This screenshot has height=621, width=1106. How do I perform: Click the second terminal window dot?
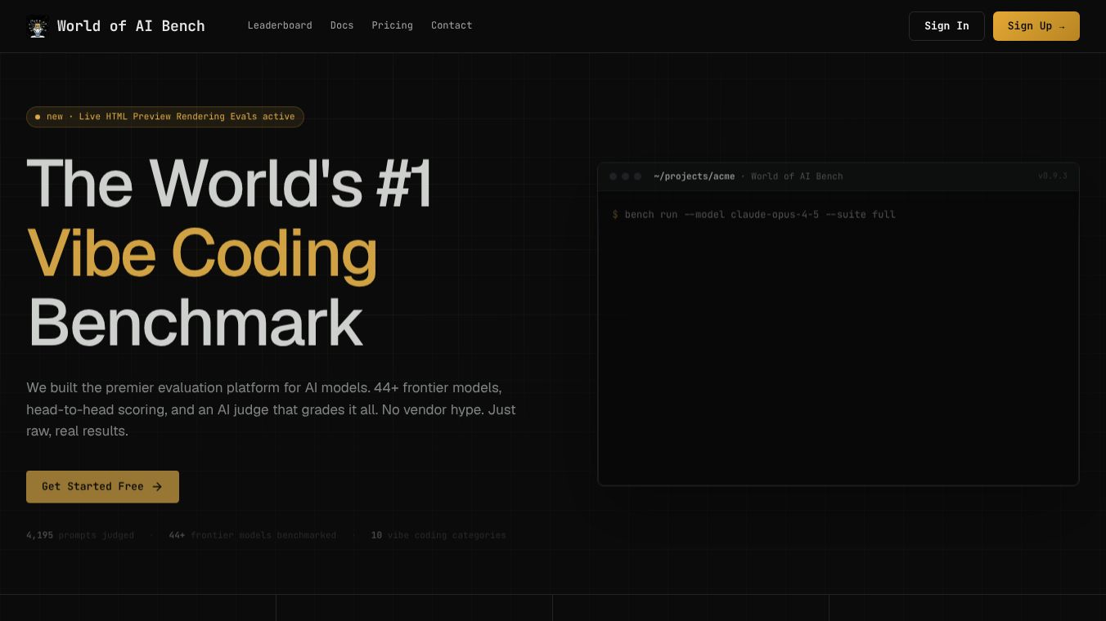(x=626, y=176)
